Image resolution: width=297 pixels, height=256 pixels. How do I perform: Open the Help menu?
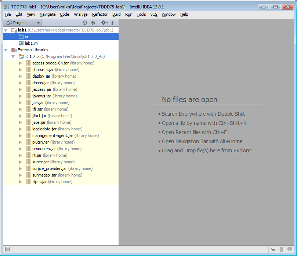click(184, 14)
